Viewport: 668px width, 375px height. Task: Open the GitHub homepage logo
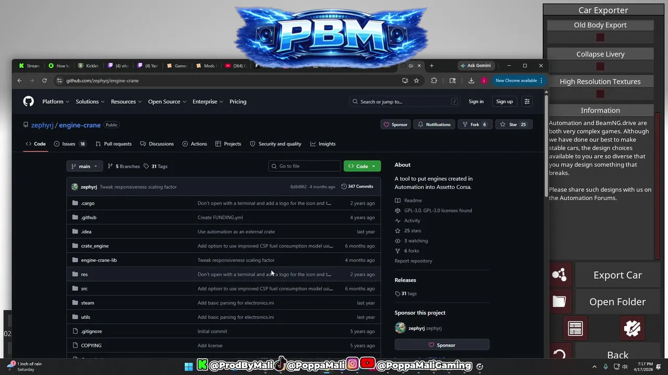28,102
